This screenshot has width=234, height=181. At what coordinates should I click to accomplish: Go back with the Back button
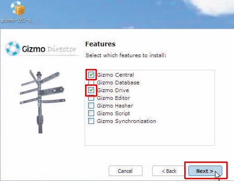tap(169, 171)
